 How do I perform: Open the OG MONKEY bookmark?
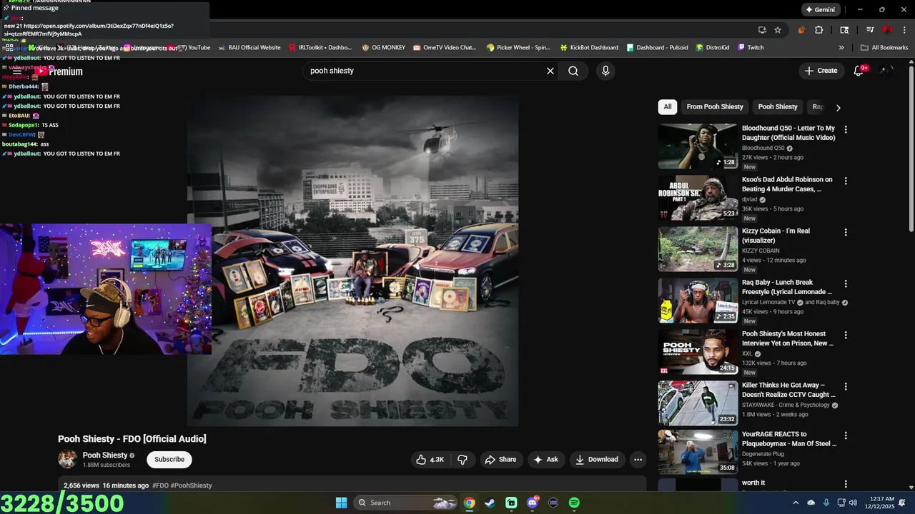(x=383, y=48)
